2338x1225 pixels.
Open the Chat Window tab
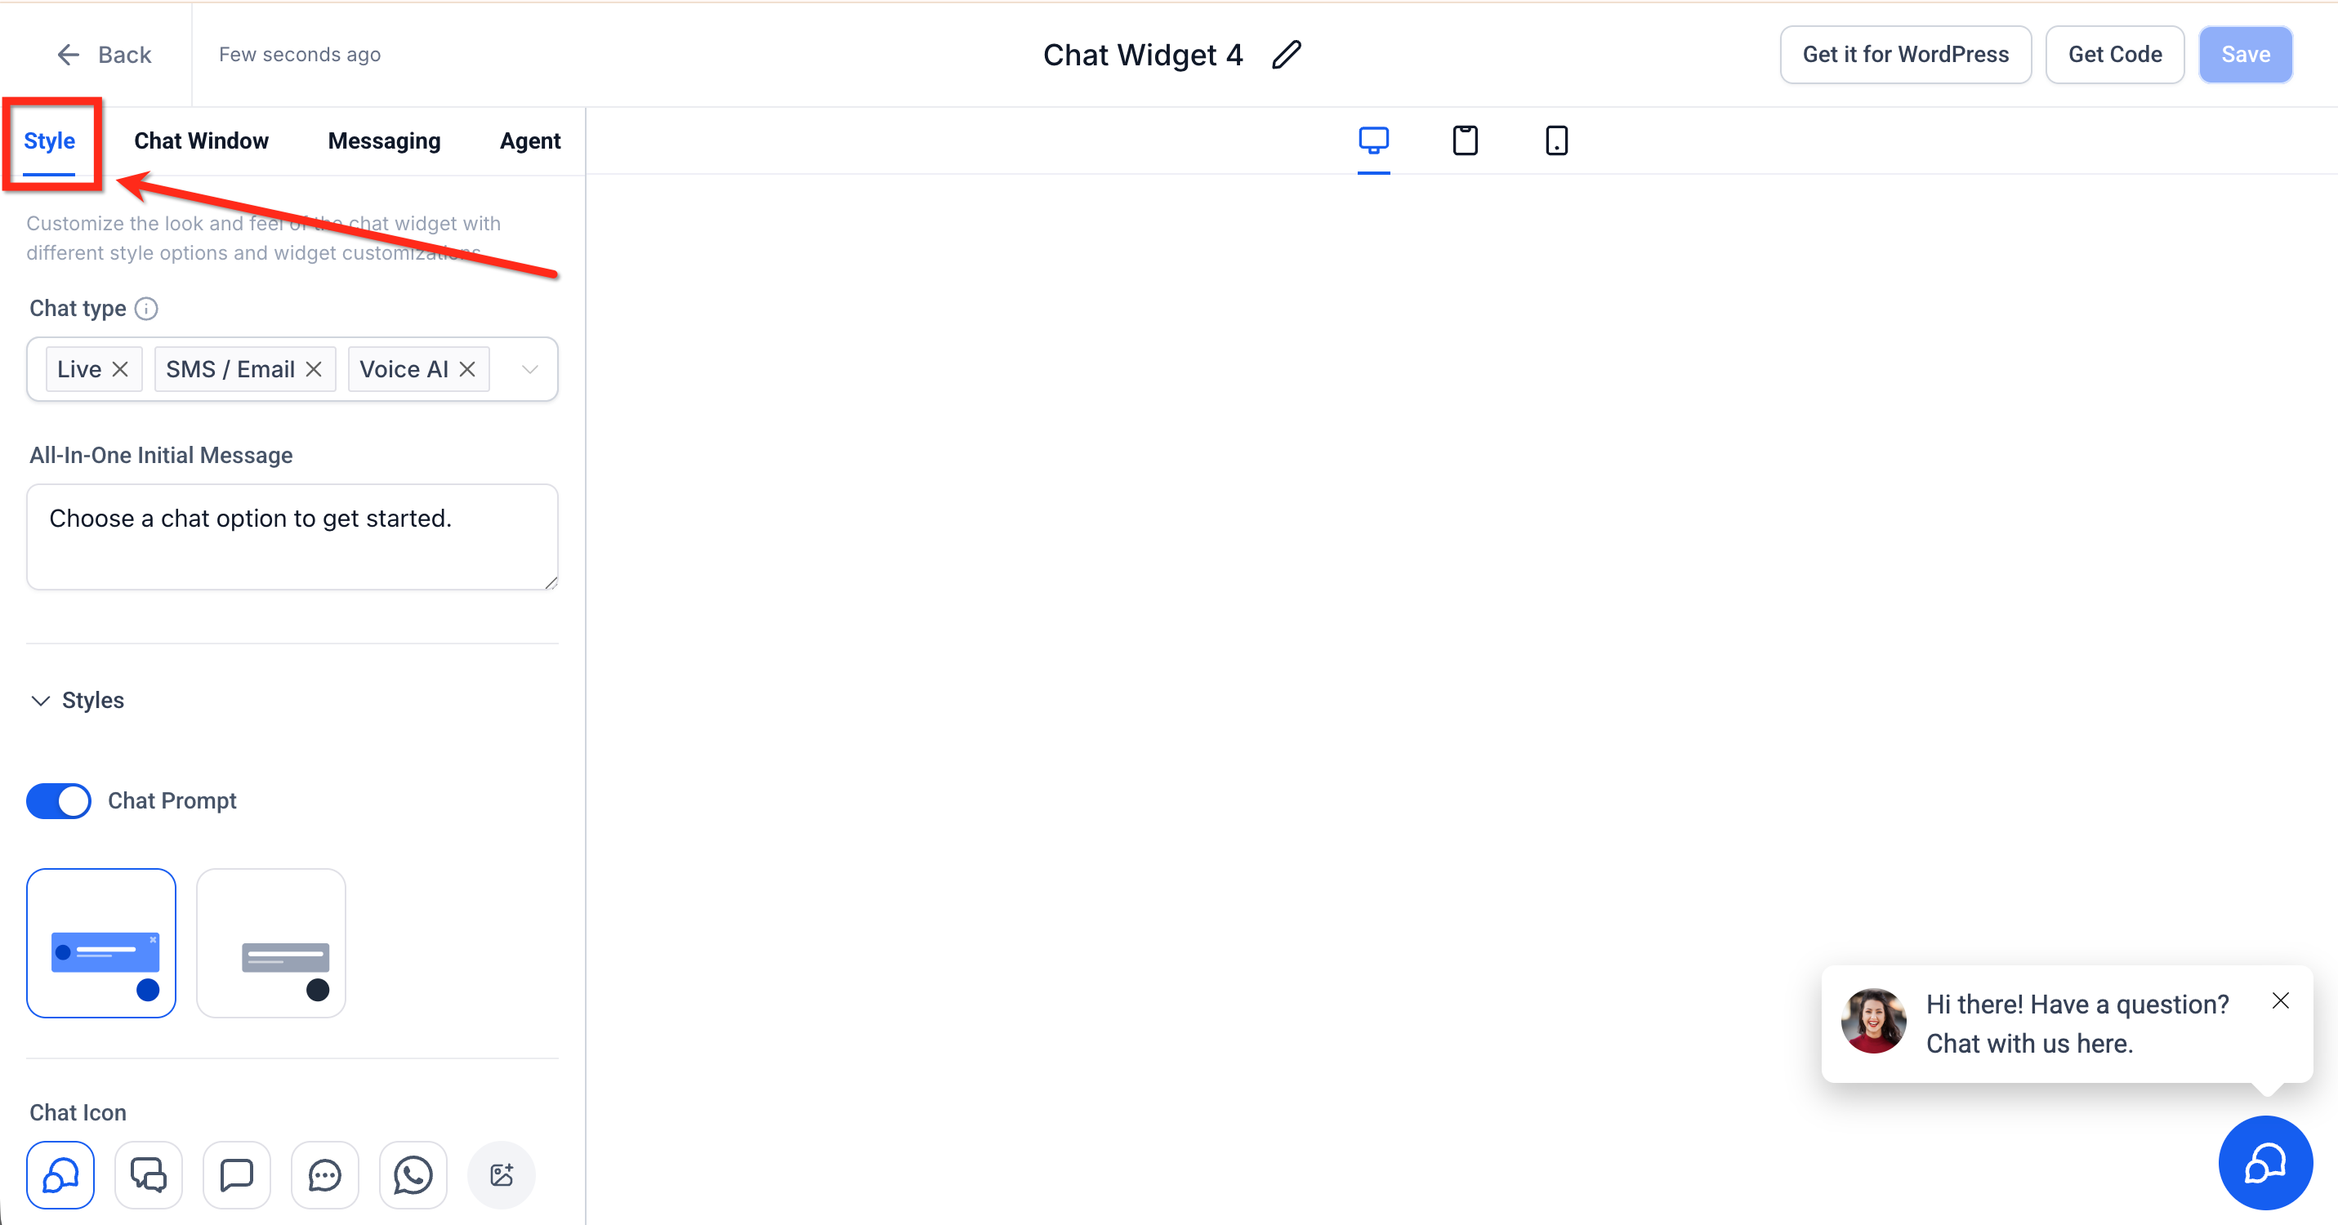coord(202,140)
